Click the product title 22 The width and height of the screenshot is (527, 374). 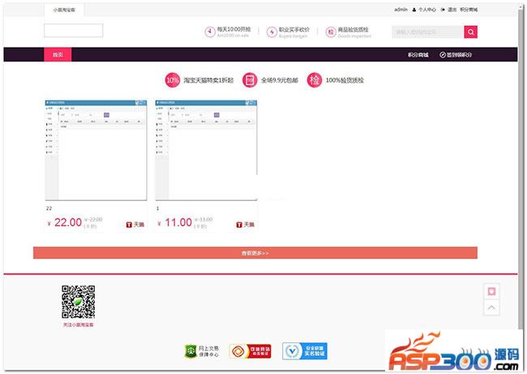click(49, 209)
